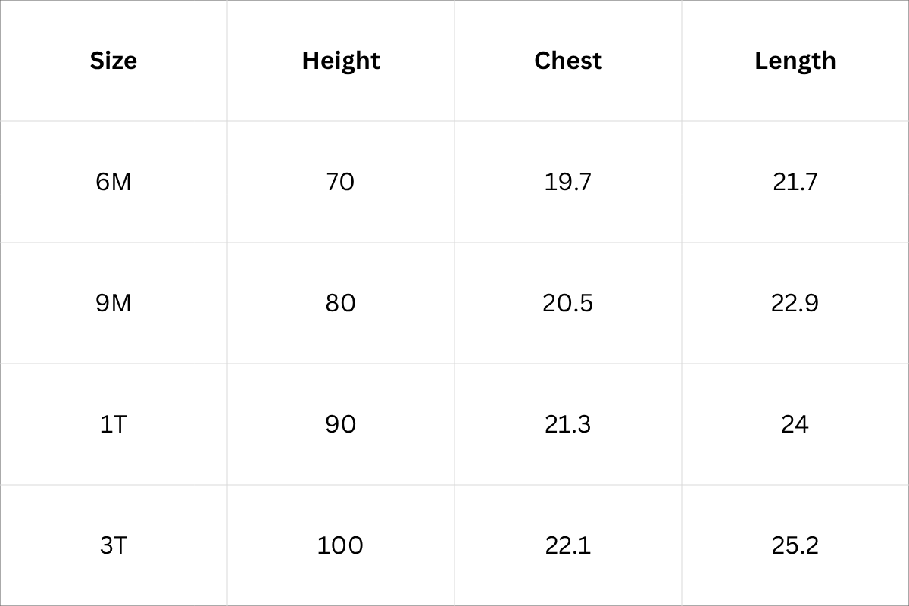This screenshot has width=909, height=606.
Task: Select length value 21.7
Action: pyautogui.click(x=795, y=182)
